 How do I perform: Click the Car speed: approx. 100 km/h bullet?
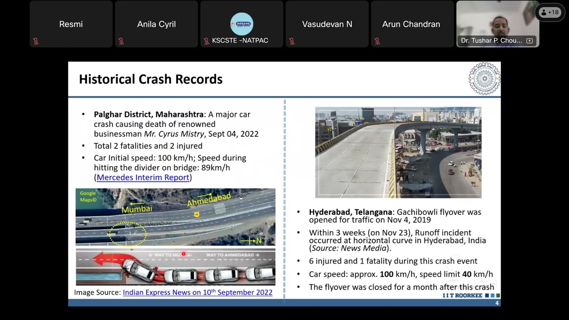tap(401, 274)
